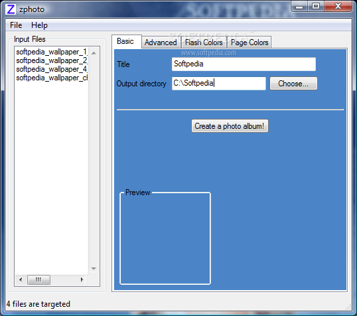Open the Help menu

coord(39,25)
